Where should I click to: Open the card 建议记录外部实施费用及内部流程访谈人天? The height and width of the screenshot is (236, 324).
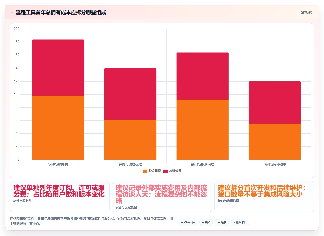pyautogui.click(x=162, y=197)
